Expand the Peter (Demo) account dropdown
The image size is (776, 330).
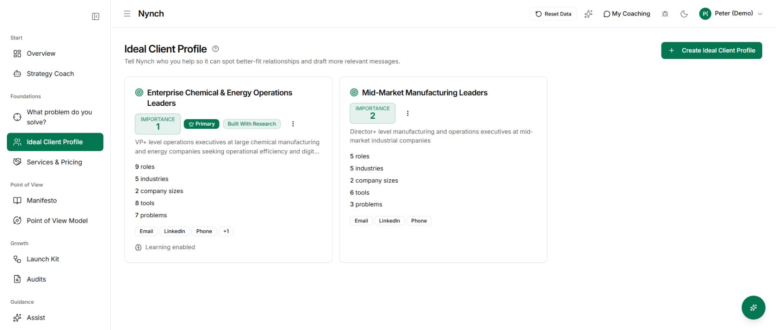tap(760, 14)
